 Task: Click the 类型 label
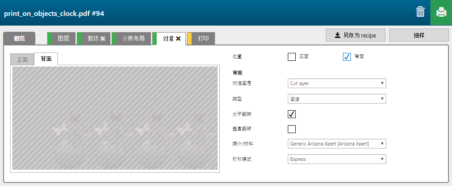click(237, 99)
